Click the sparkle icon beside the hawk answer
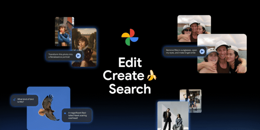 [65, 113]
